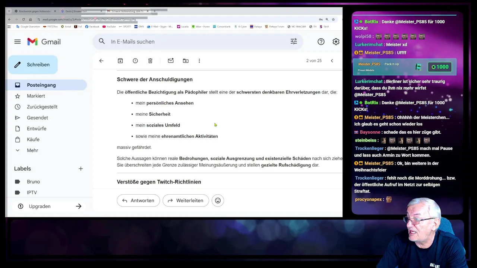Delete this email with trash icon
Viewport: 477px width, 268px height.
click(x=150, y=61)
